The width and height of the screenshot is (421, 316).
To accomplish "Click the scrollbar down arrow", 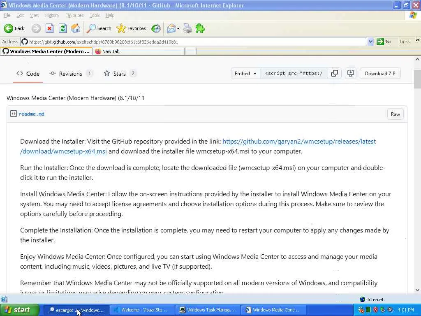I will [417, 290].
